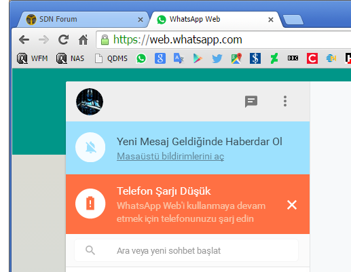Open the striped globe N bookmark
This screenshot has width=351, height=272.
tap(331, 58)
